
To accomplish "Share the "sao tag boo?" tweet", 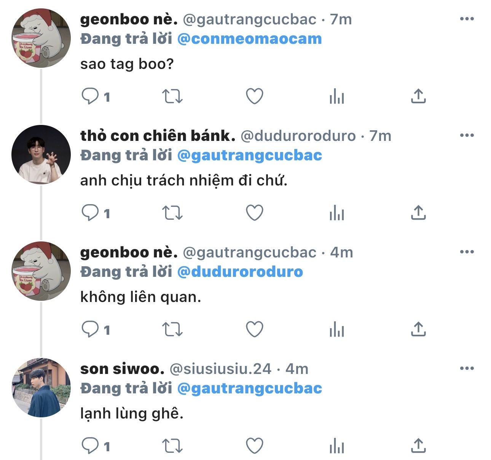I will click(x=418, y=96).
